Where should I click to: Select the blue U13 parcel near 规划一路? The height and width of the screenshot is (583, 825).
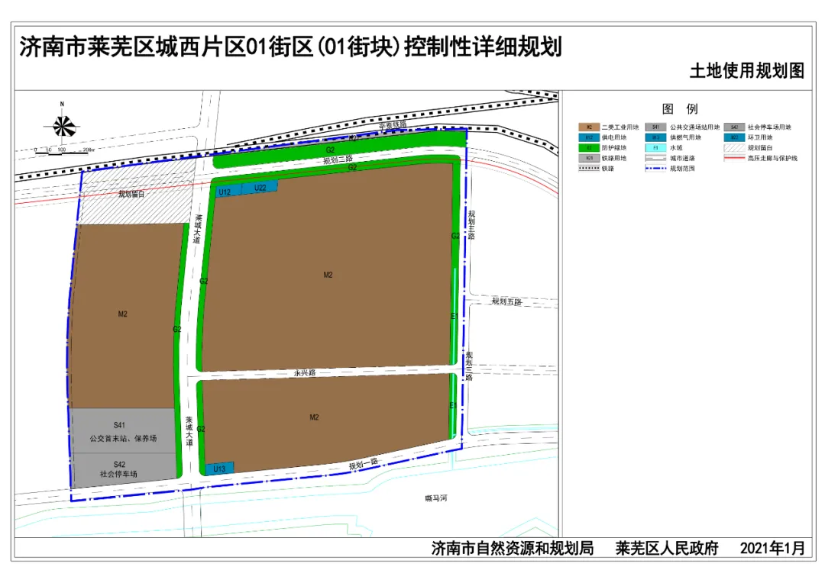[x=219, y=469]
